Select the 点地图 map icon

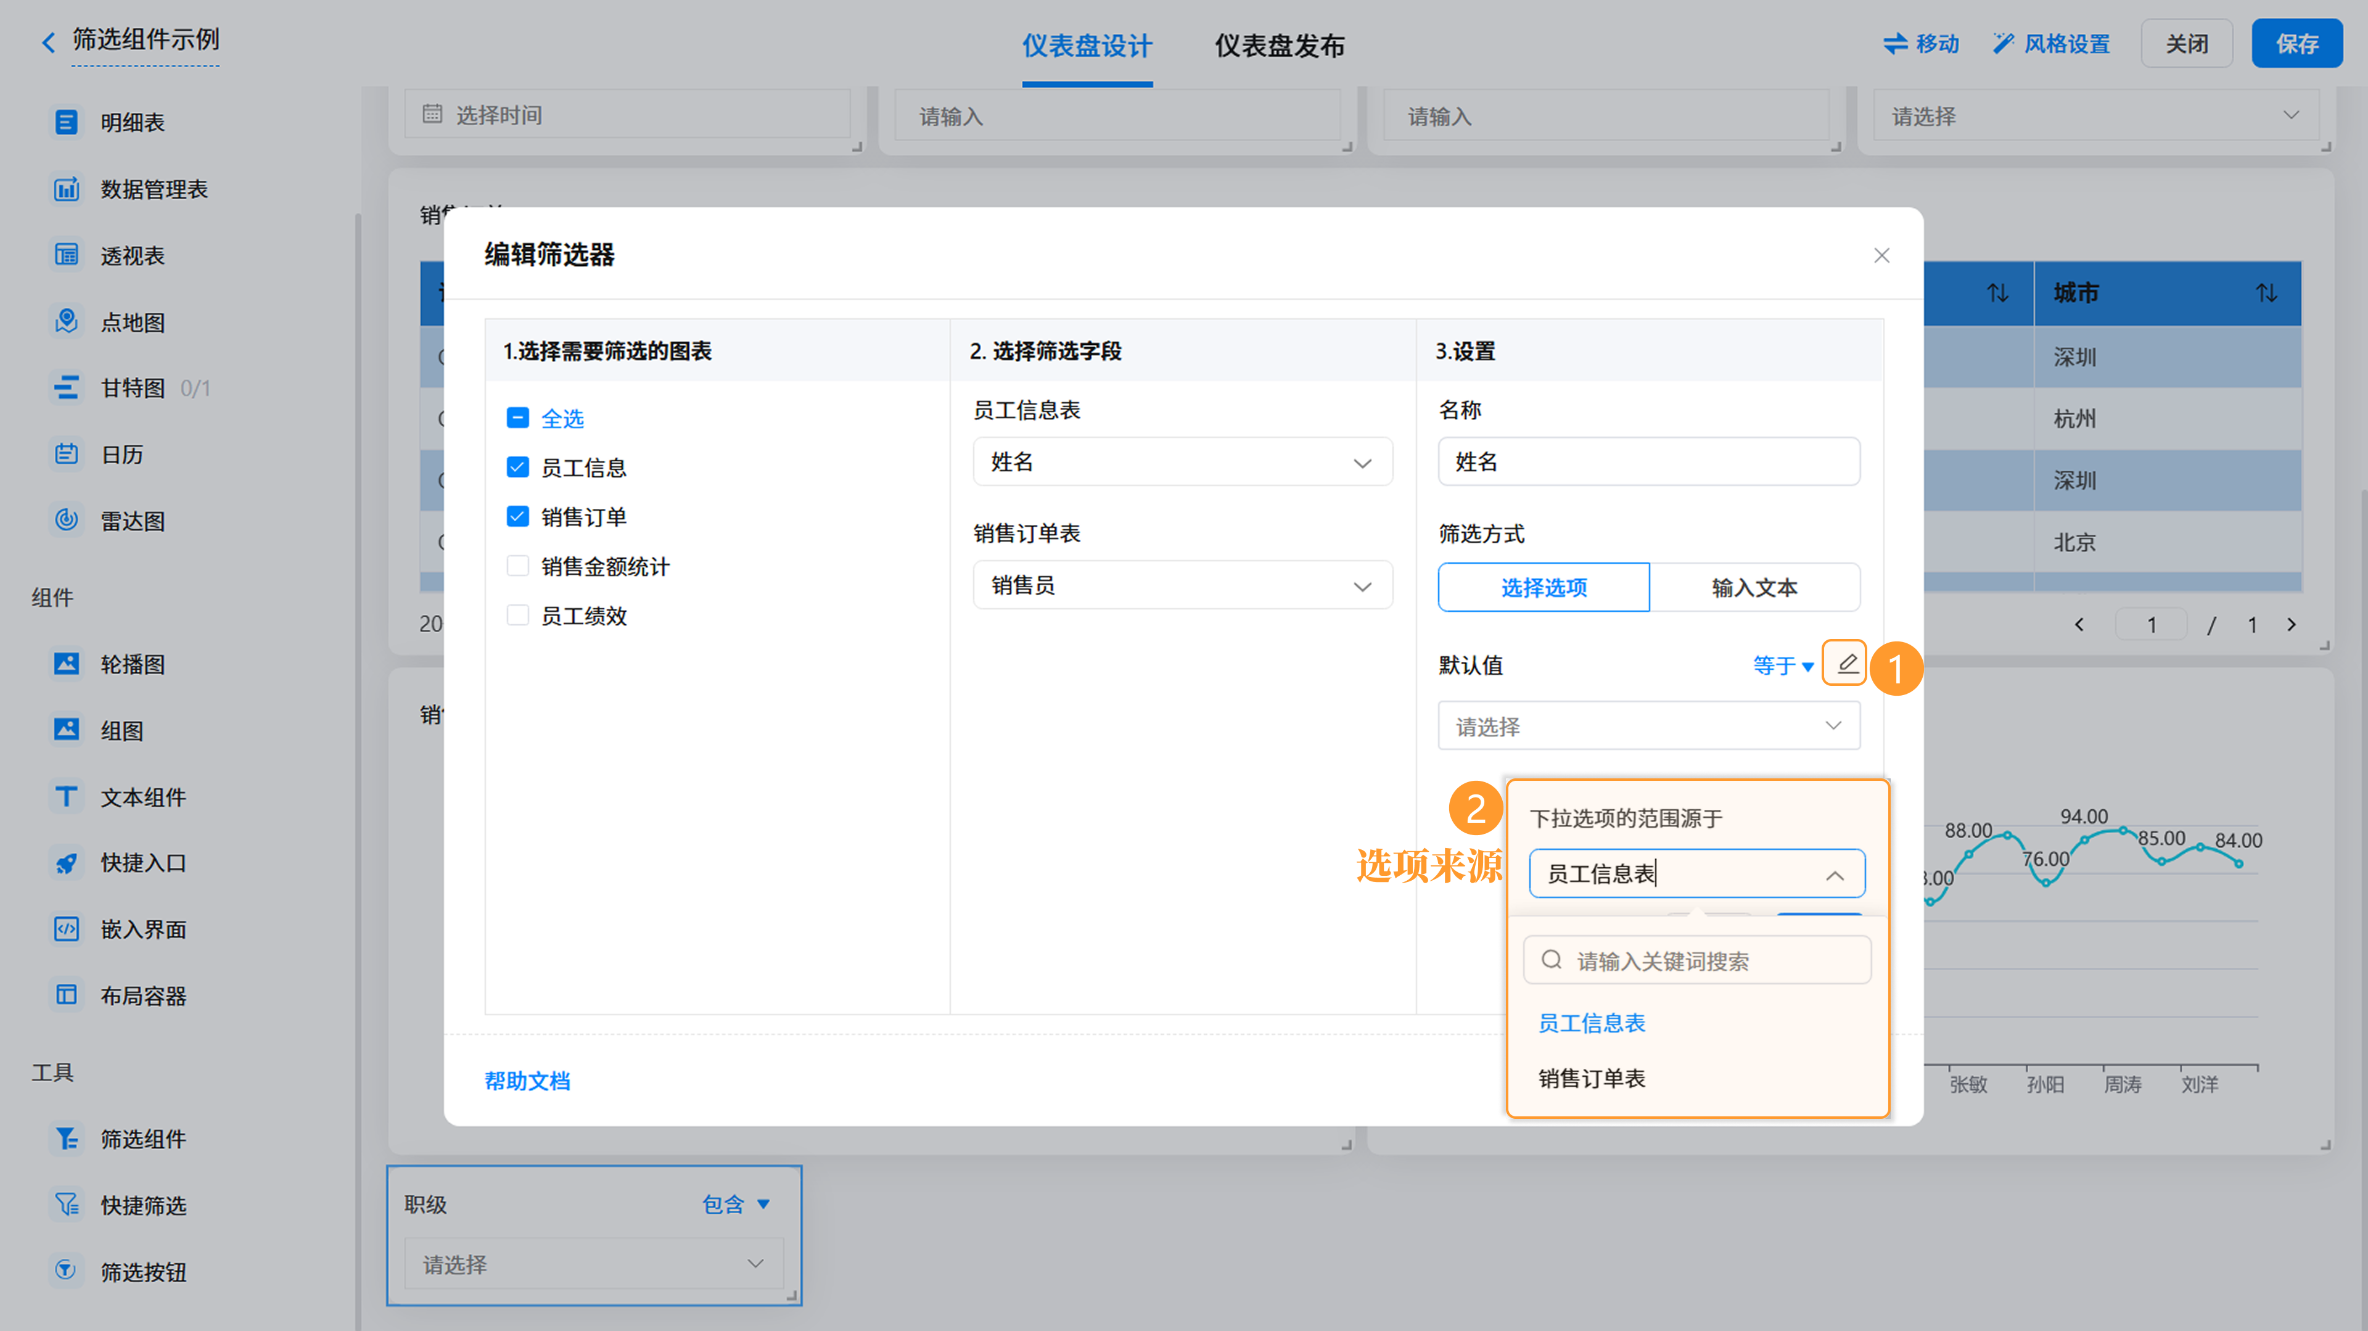(x=66, y=322)
